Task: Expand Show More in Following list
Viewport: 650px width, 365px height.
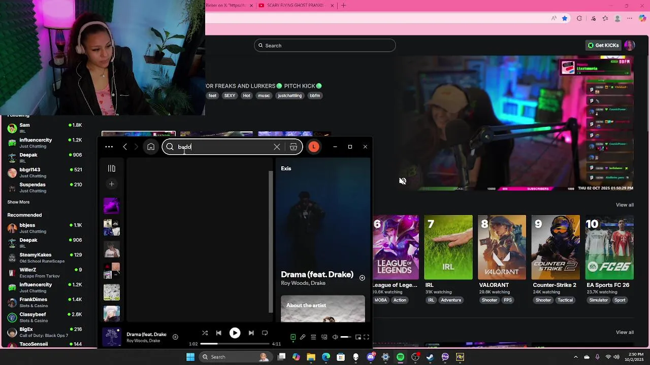Action: click(18, 202)
